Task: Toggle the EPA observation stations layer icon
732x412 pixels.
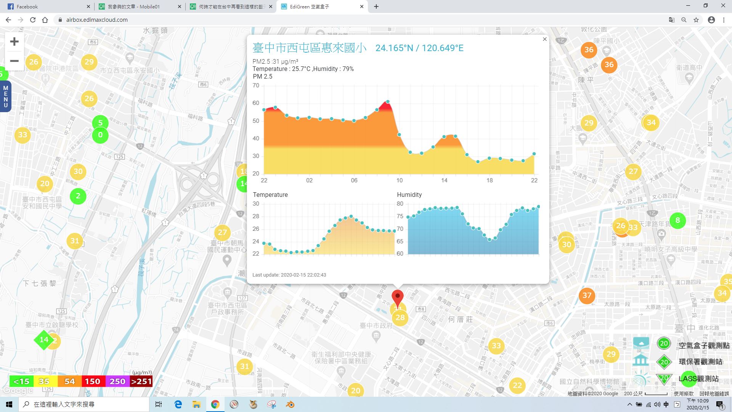Action: pos(641,361)
